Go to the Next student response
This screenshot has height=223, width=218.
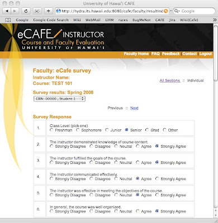(134, 108)
